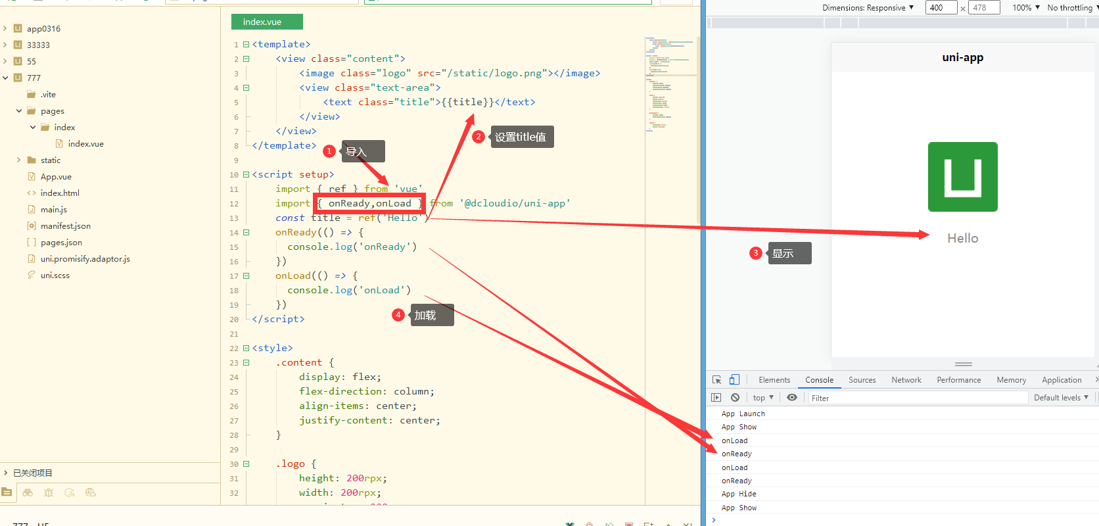The height and width of the screenshot is (526, 1099).
Task: Show the console sidebar
Action: pos(716,398)
